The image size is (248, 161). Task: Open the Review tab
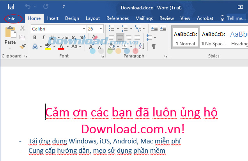coord(167,18)
